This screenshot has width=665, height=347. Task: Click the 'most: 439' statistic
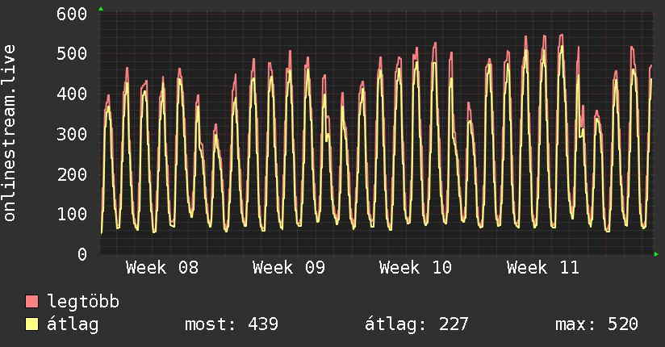tap(232, 324)
